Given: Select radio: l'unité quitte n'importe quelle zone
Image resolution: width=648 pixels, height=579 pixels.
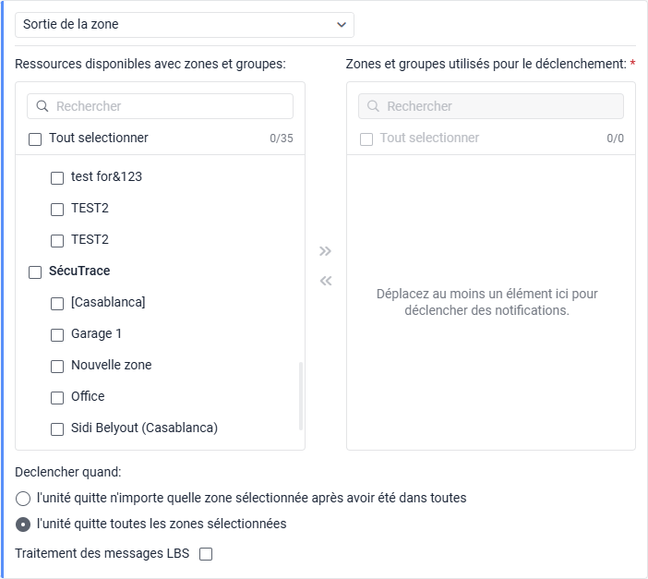Looking at the screenshot, I should [x=23, y=499].
